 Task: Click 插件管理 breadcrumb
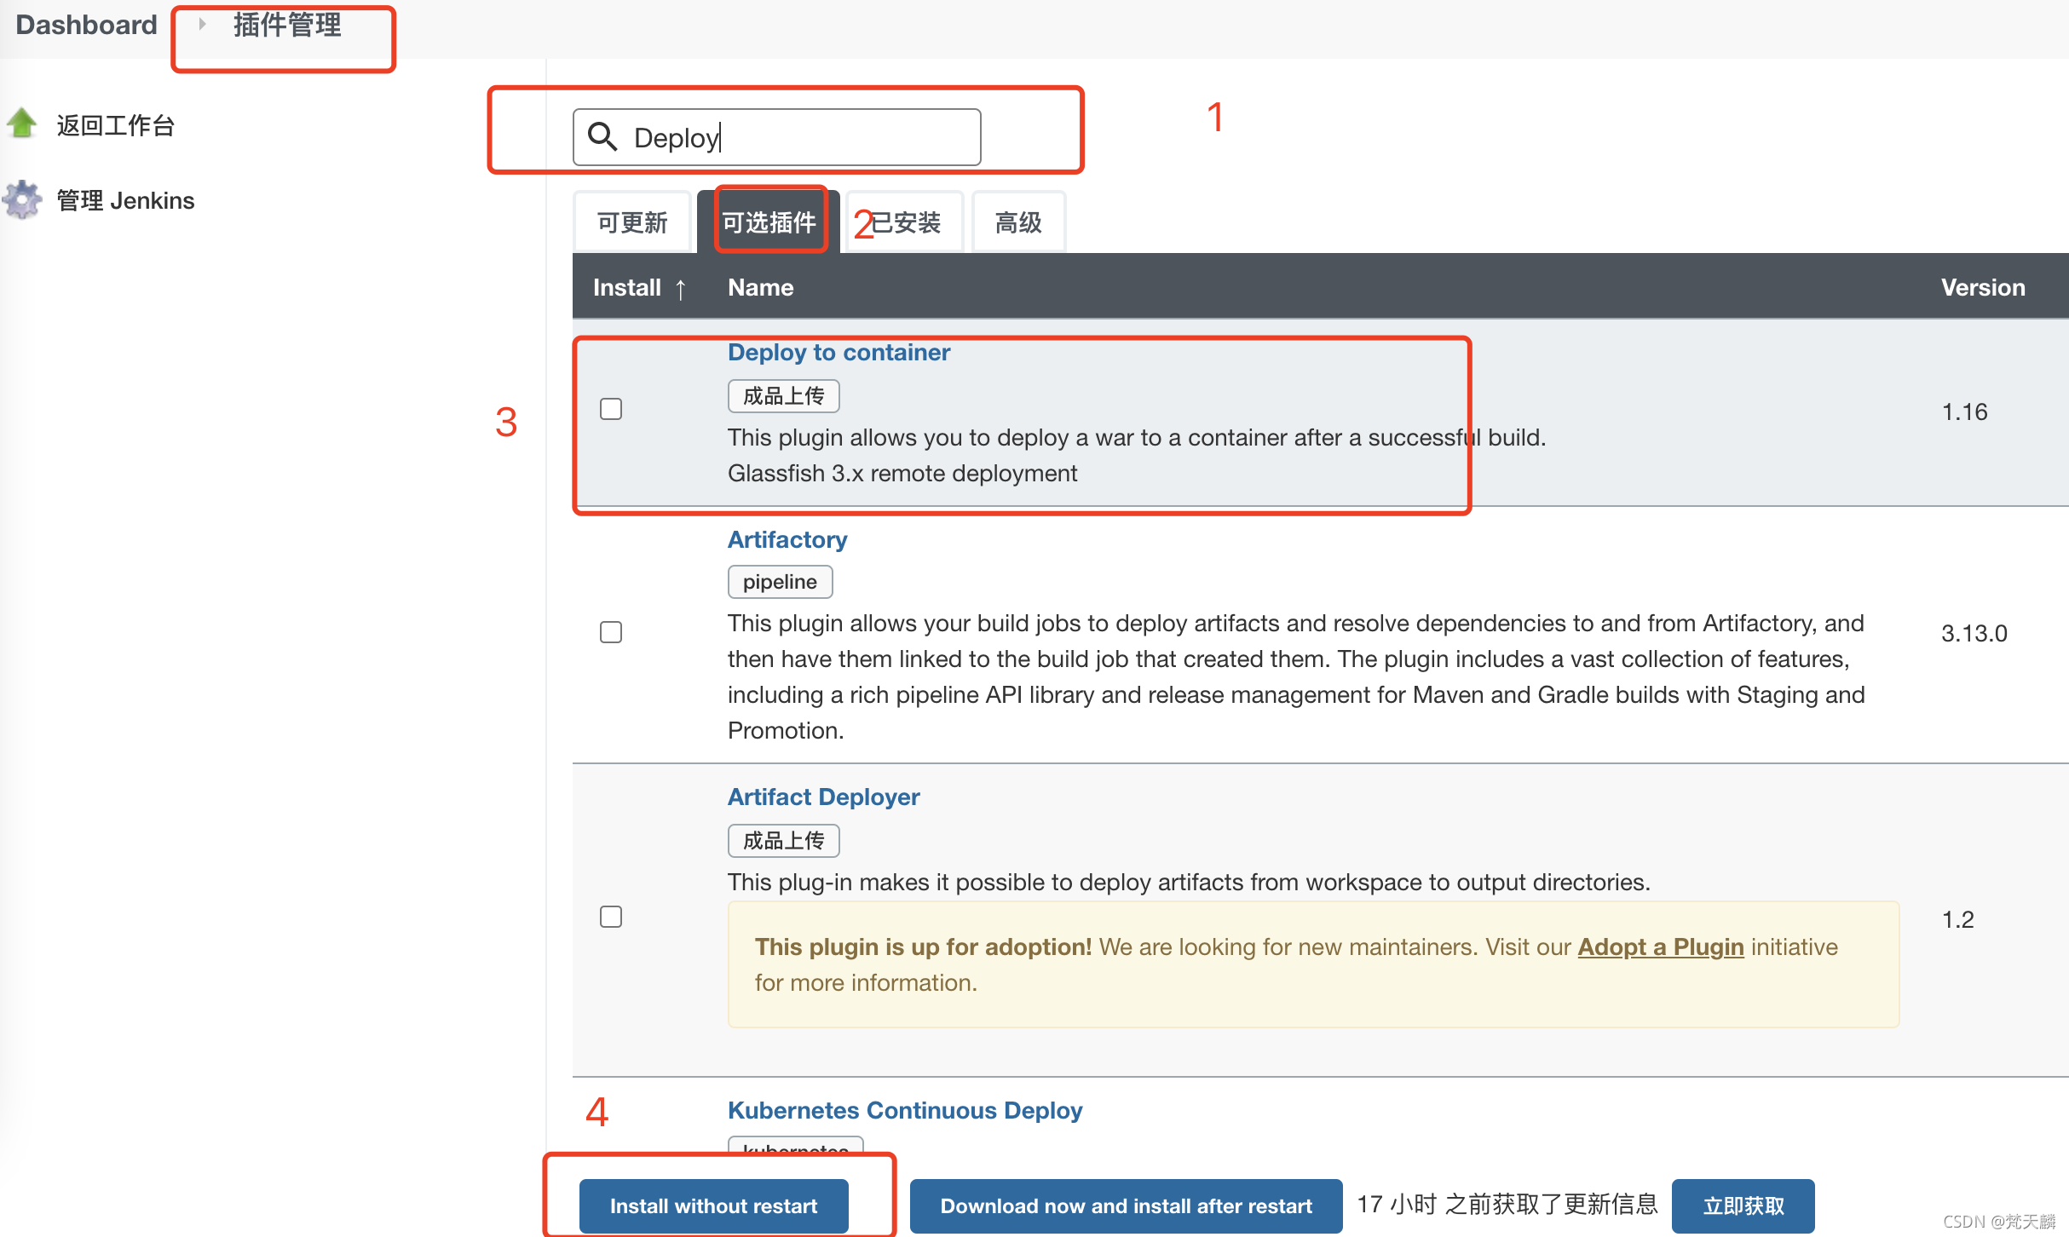click(287, 24)
